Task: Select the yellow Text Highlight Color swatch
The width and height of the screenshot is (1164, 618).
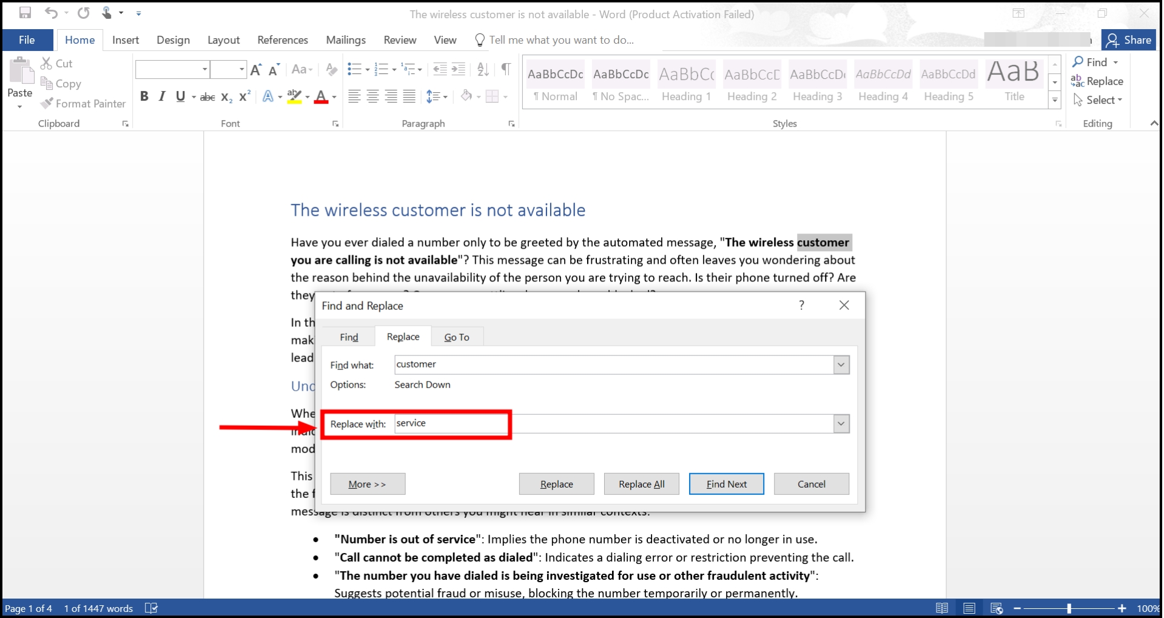Action: click(294, 96)
